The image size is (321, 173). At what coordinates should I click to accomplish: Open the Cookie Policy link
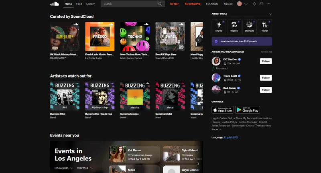229,122
